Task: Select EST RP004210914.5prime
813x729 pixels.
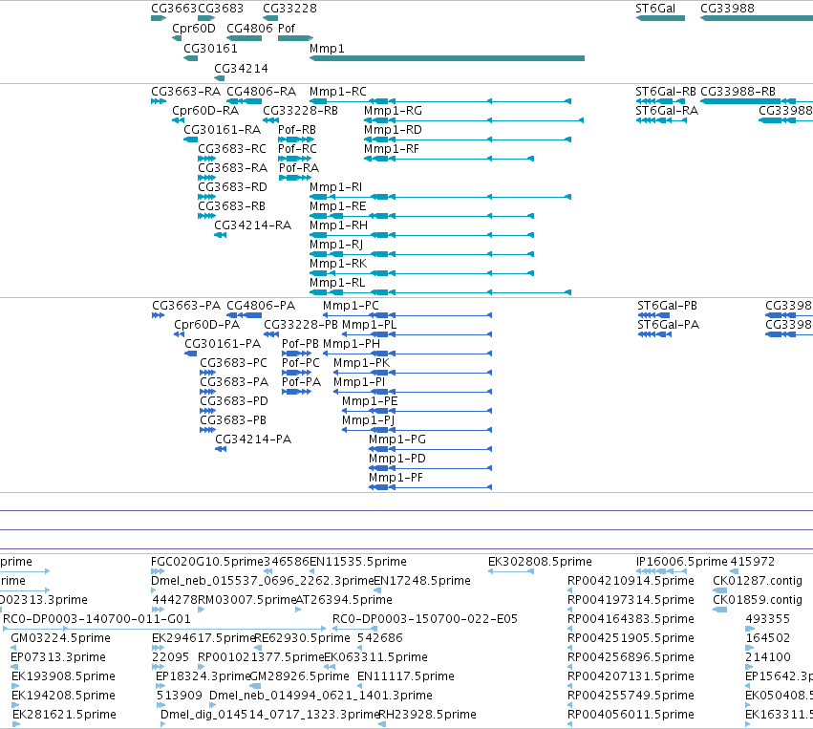Action: coord(569,590)
